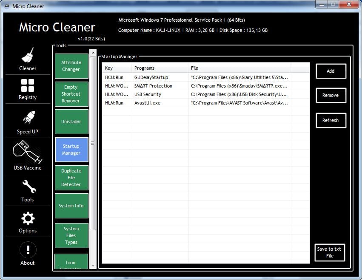Image resolution: width=362 pixels, height=280 pixels.
Task: Select the Speed UP rocket icon
Action: click(29, 117)
